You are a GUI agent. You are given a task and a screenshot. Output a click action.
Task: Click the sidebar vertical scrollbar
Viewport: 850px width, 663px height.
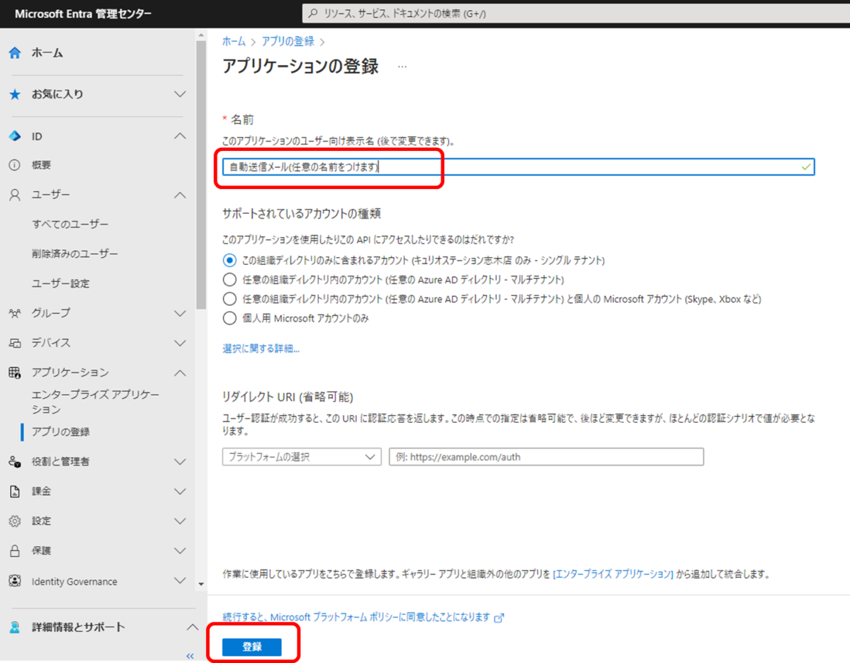tap(201, 174)
